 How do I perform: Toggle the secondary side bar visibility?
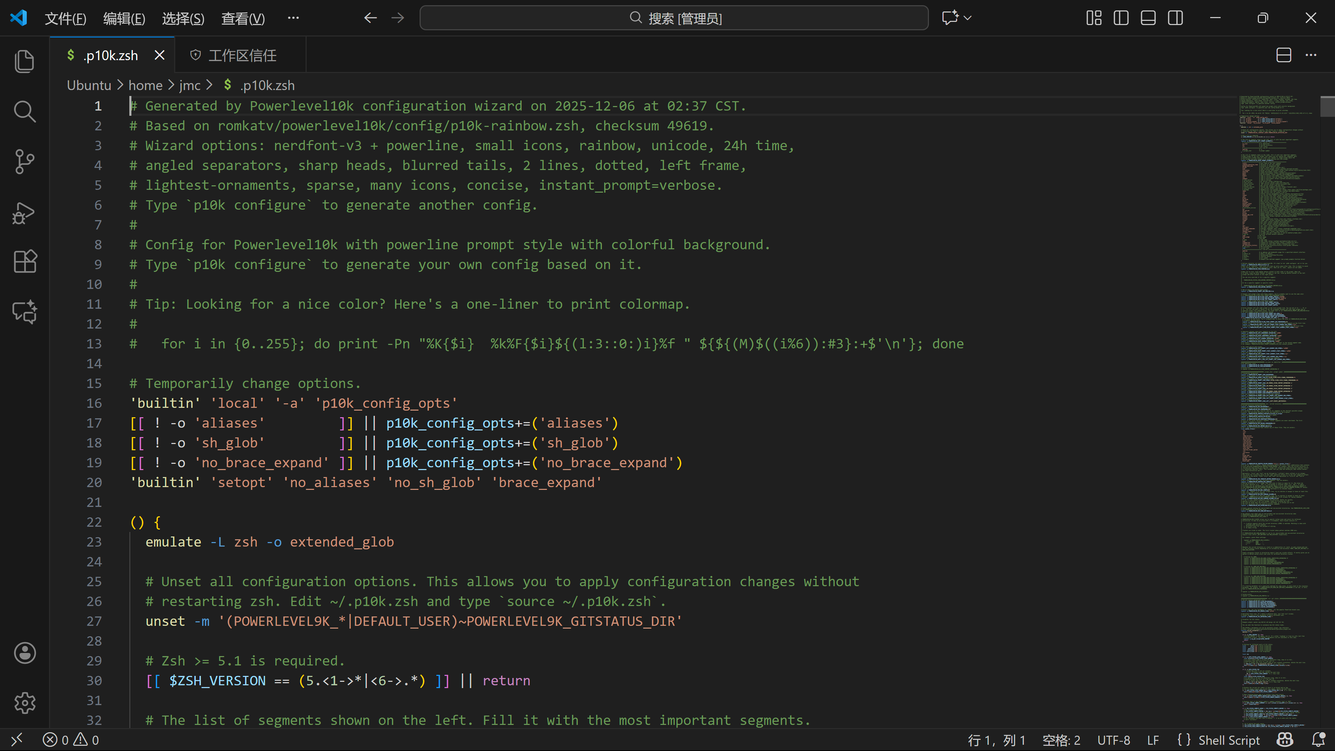[x=1175, y=18]
